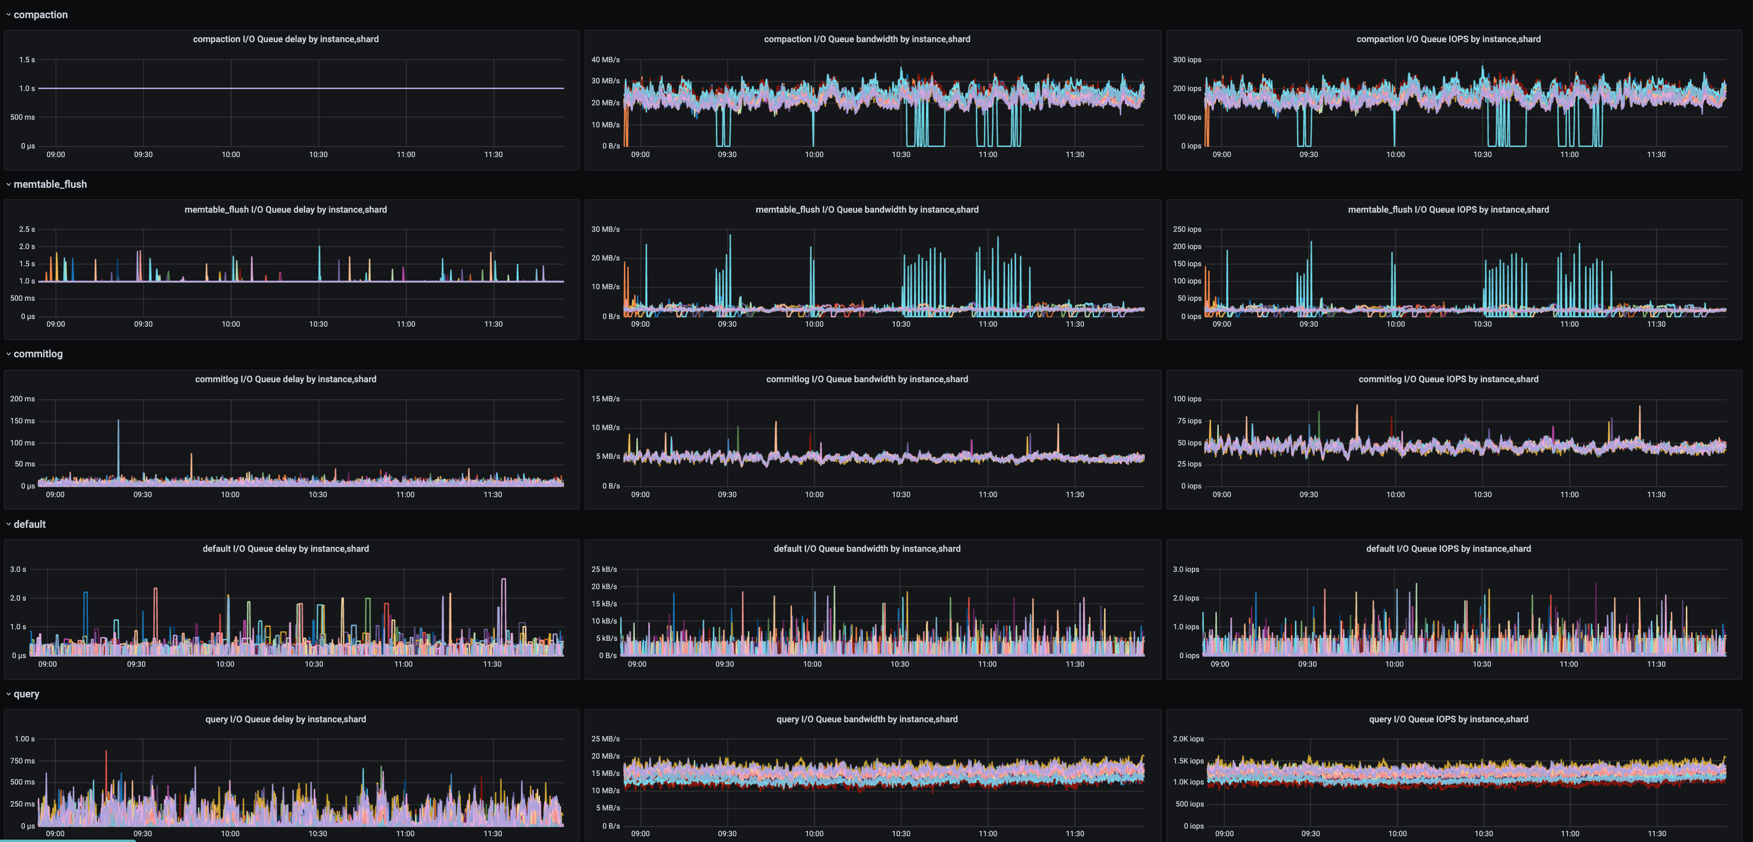1753x842 pixels.
Task: Open query I/O Queue IOPS panel title
Action: tap(1448, 719)
